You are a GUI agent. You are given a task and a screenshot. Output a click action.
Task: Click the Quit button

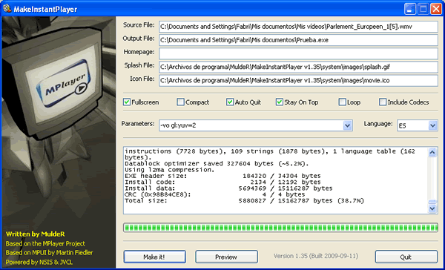coord(406,257)
